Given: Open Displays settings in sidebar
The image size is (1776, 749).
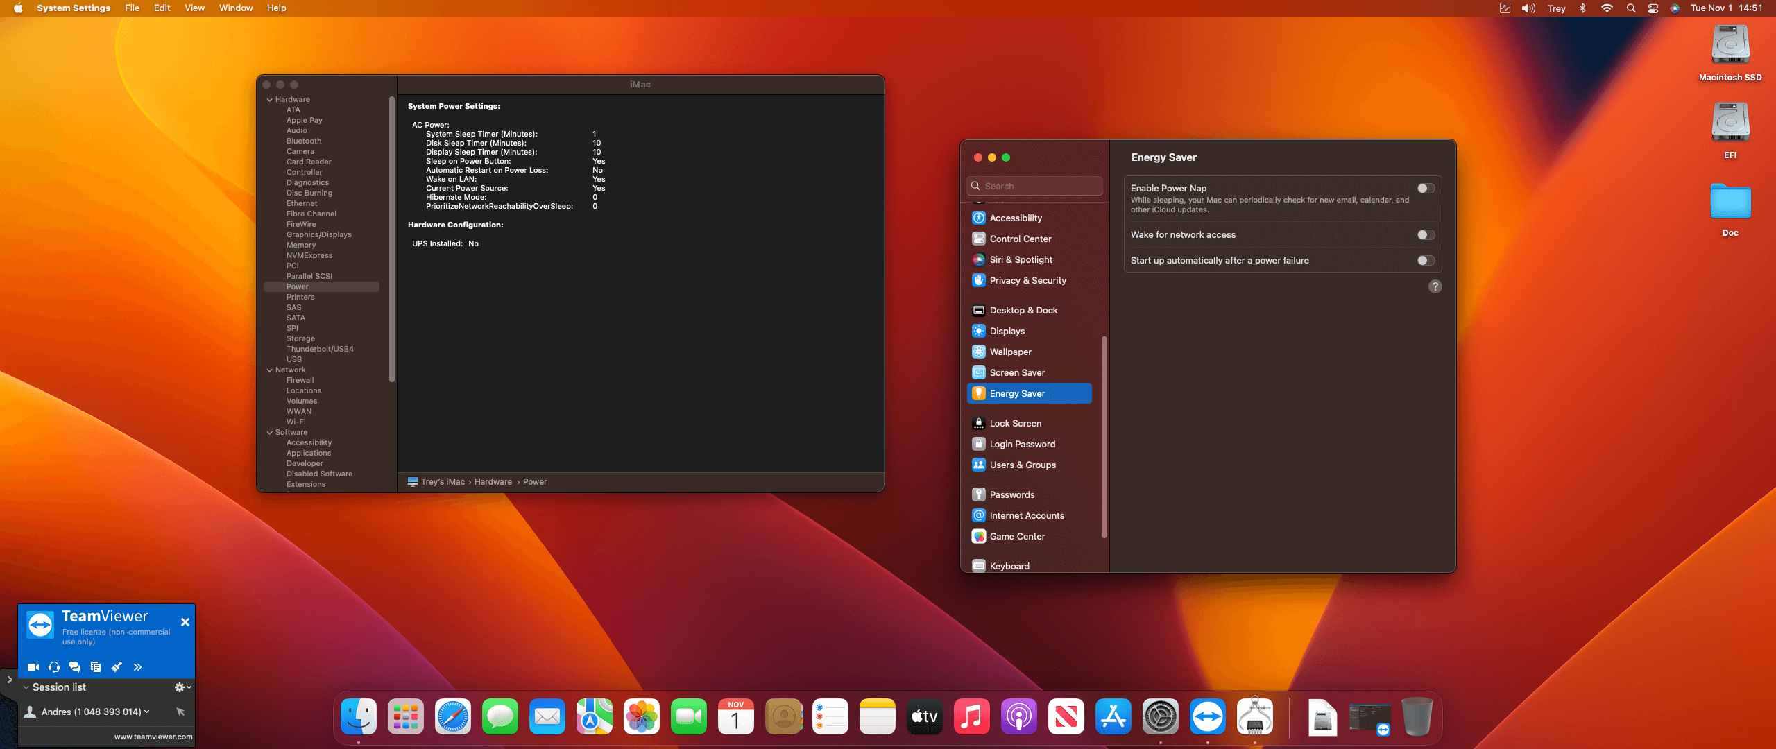Looking at the screenshot, I should pyautogui.click(x=1007, y=331).
